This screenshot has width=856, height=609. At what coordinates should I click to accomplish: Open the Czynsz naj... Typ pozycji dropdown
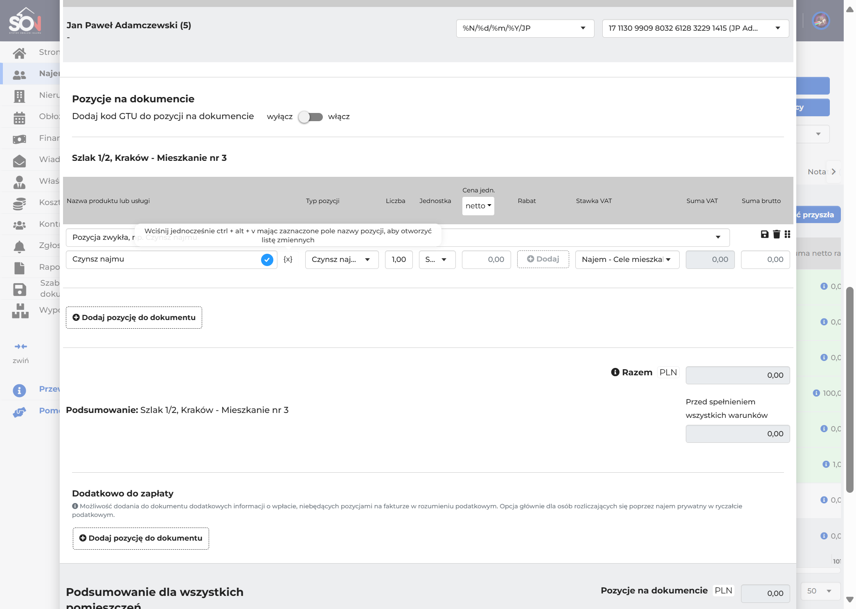pos(342,259)
